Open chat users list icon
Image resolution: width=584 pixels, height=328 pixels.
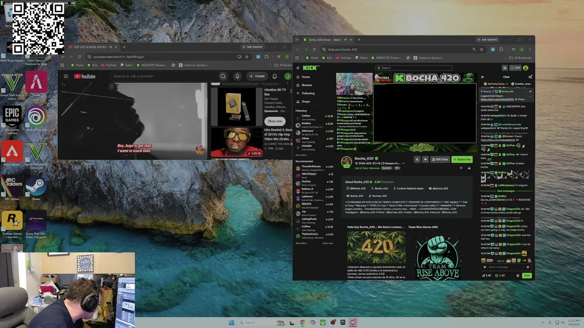pyautogui.click(x=530, y=77)
